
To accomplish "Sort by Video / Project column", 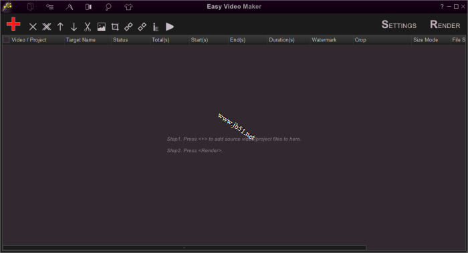I will pyautogui.click(x=29, y=40).
